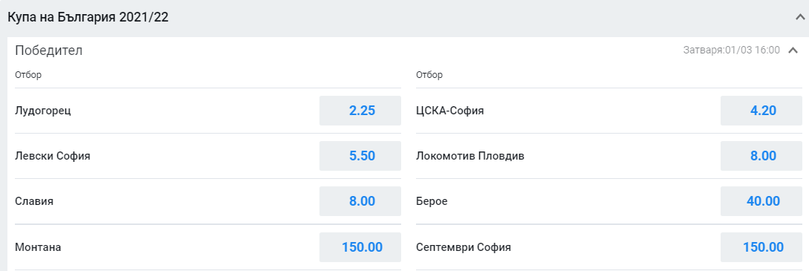
Task: Collapse the Победител market using its chevron
Action: [793, 50]
